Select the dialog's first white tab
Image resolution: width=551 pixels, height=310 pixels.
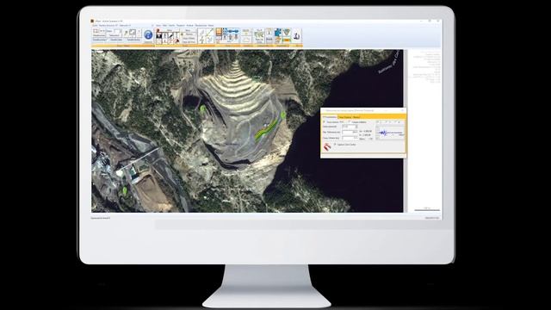click(330, 117)
